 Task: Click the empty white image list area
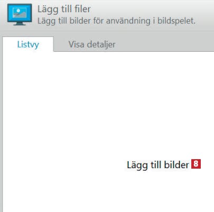tap(108, 106)
